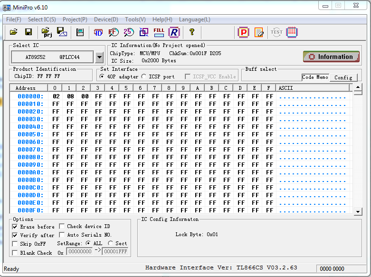
Task: Select the ICSP port radio button
Action: click(143, 76)
